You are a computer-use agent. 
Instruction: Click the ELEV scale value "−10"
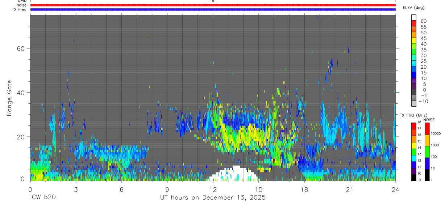[x=423, y=101]
